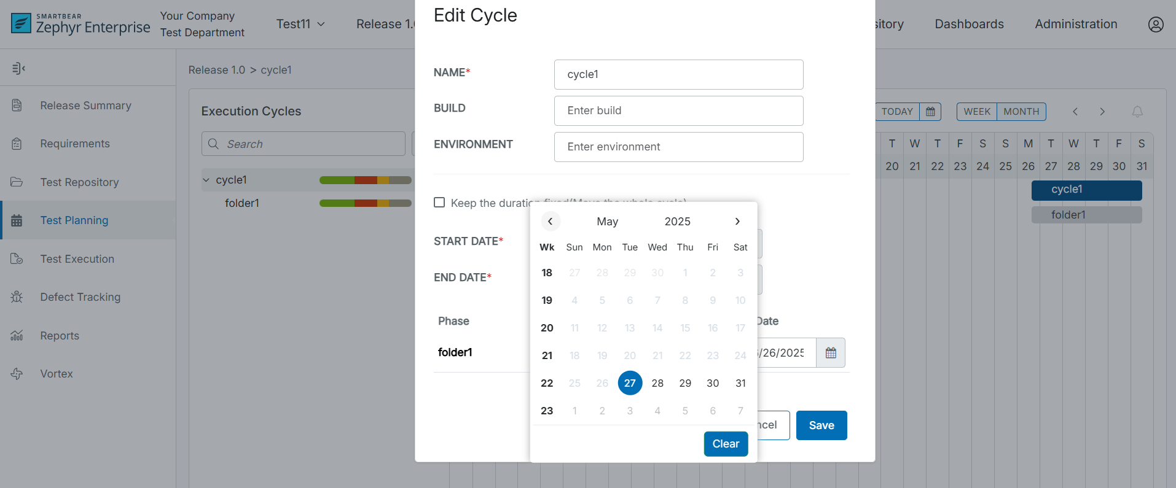
Task: Enable Keep the duration fixed checkbox
Action: (x=439, y=203)
